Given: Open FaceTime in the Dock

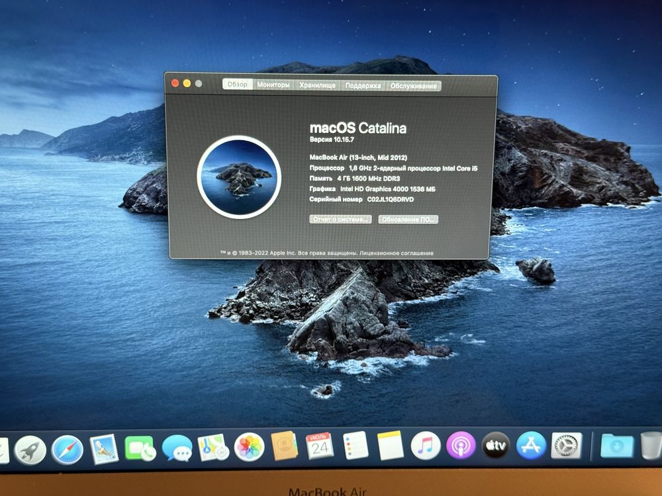Looking at the screenshot, I should (x=140, y=448).
